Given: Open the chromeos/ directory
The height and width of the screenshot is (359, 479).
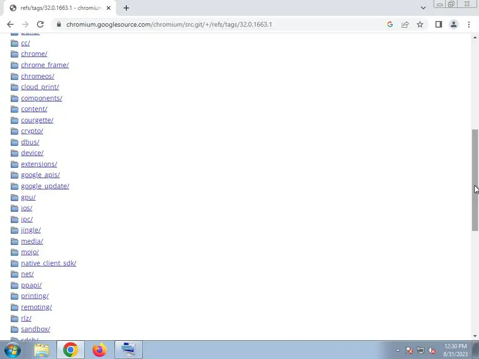Looking at the screenshot, I should [37, 76].
